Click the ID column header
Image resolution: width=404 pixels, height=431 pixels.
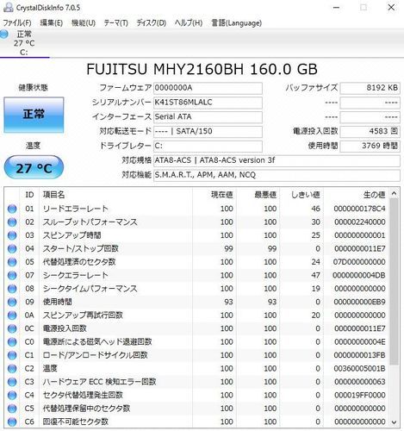(x=29, y=195)
